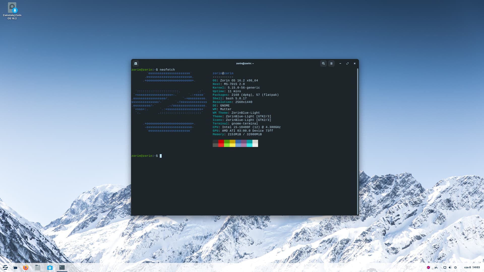Image resolution: width=484 pixels, height=272 pixels.
Task: Click the new-tab icon in the terminal header
Action: click(136, 63)
